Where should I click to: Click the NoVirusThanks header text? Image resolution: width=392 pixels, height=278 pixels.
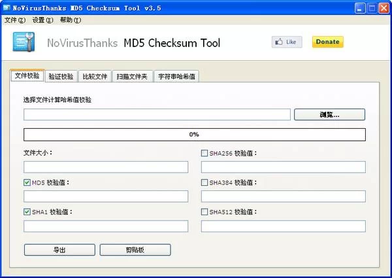pos(82,43)
